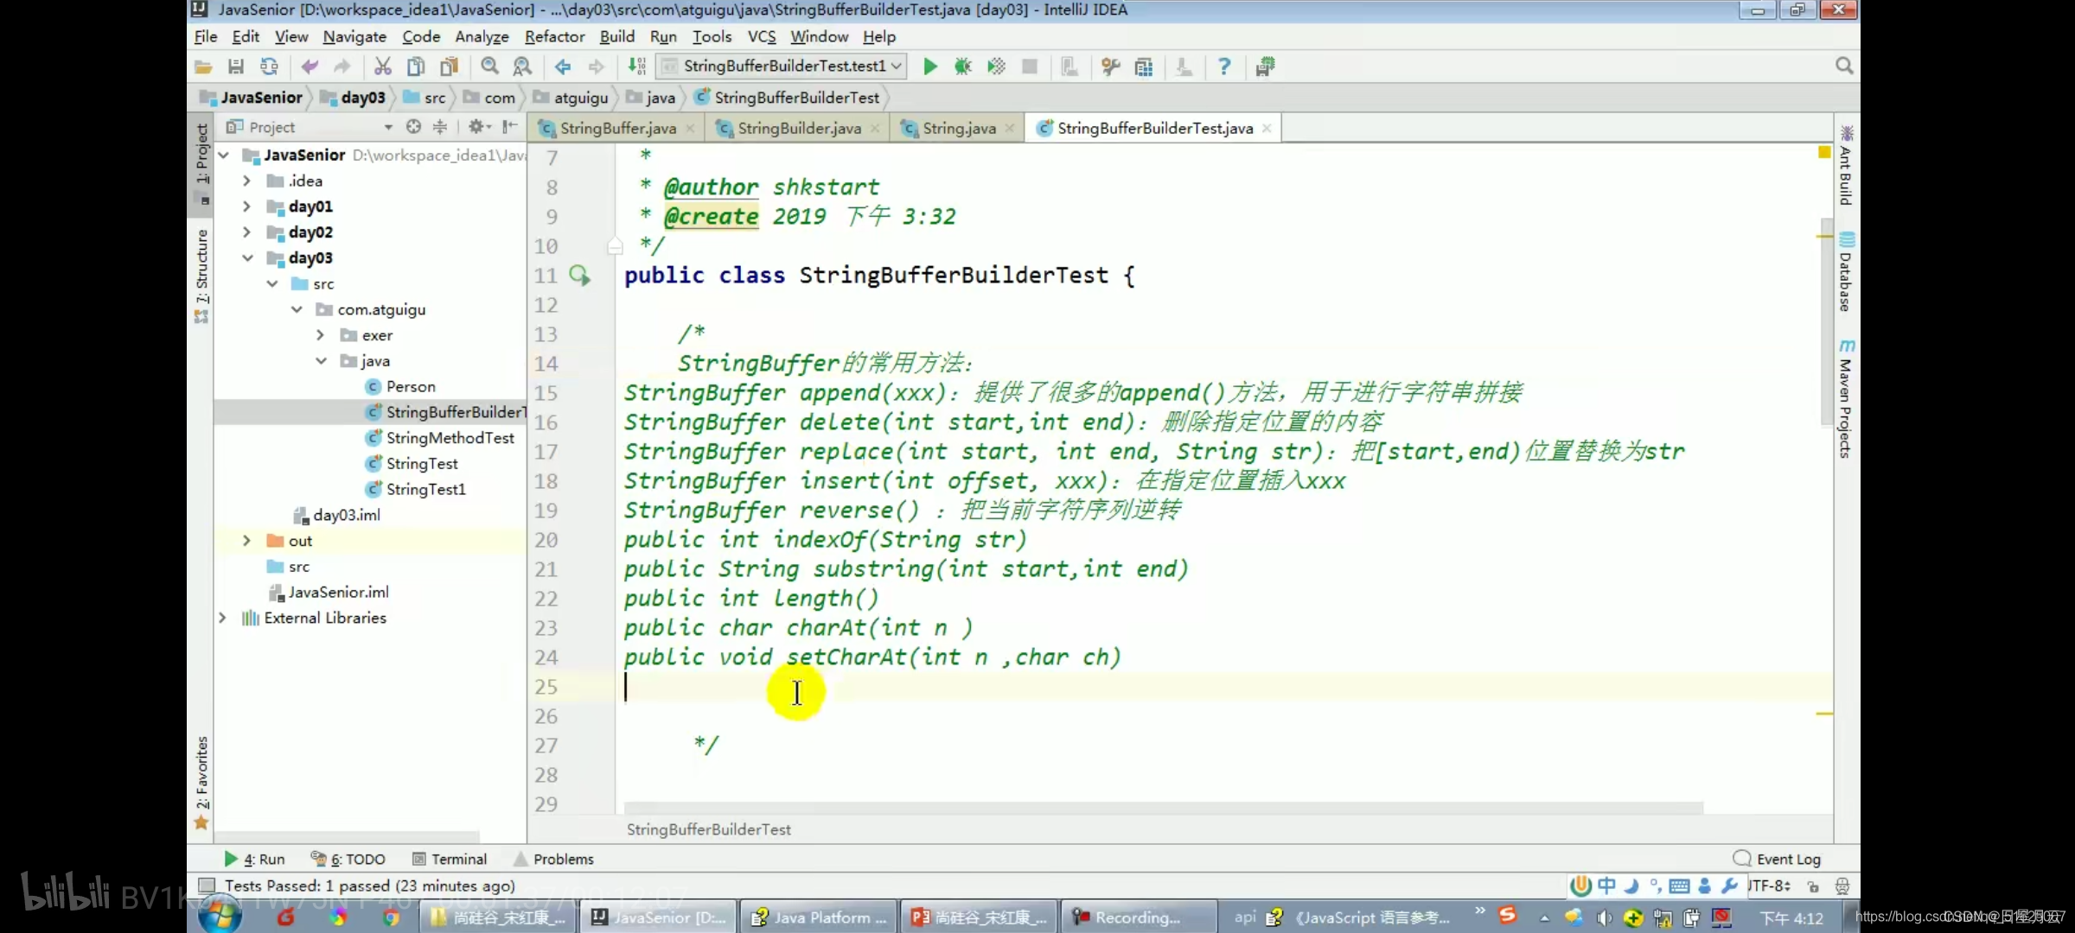Select StringMethodTest in project tree
The height and width of the screenshot is (933, 2075).
pos(450,438)
